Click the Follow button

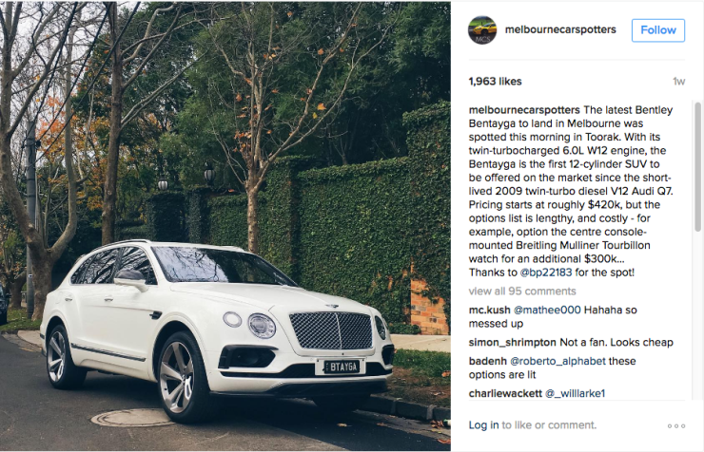coord(657,30)
